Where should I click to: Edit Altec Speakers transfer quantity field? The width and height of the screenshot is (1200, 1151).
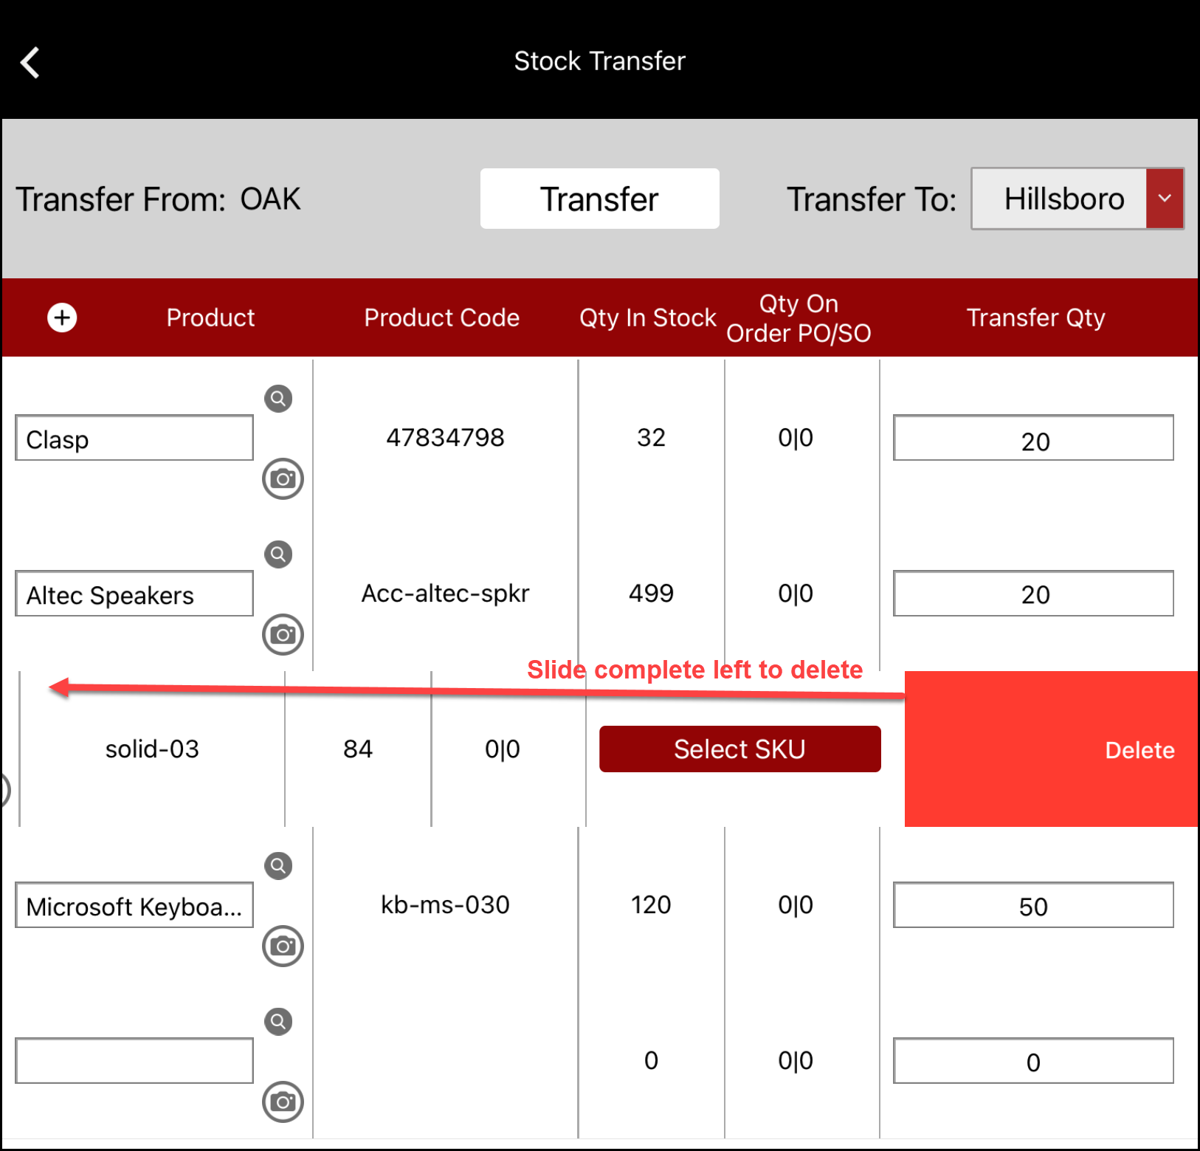[1033, 594]
